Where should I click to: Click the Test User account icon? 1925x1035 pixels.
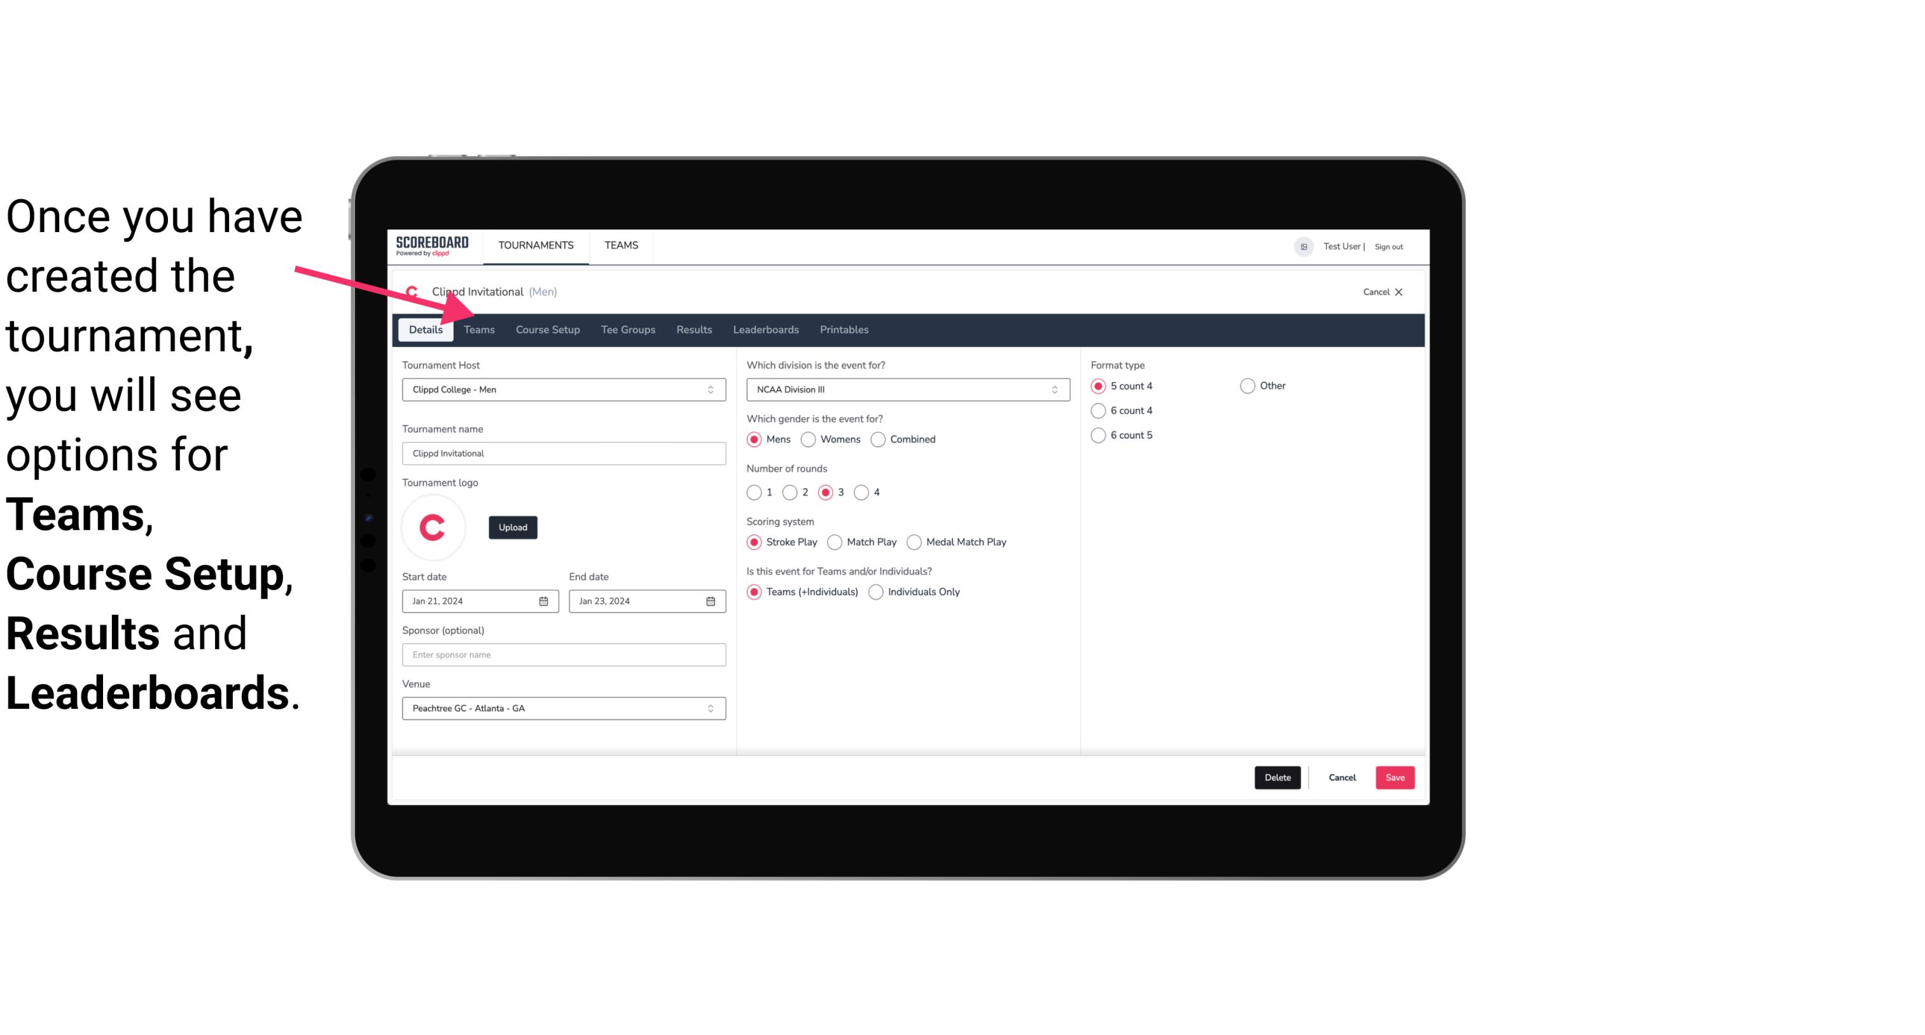pyautogui.click(x=1304, y=245)
